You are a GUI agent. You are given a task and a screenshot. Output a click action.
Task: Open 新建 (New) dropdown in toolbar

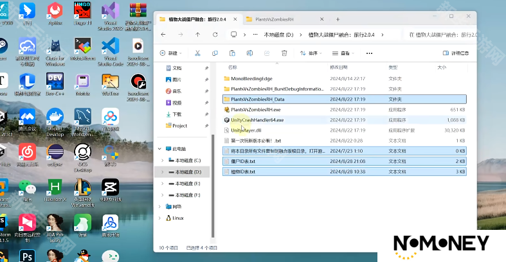click(x=171, y=53)
